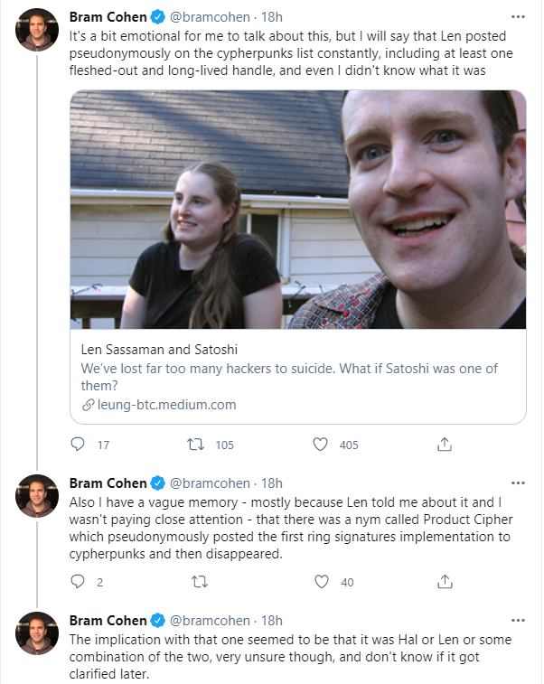Retweet the first tweet with 105 retweets
This screenshot has width=544, height=684.
tap(194, 445)
